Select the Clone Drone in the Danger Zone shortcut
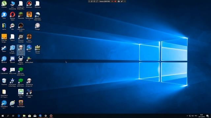 point(13,83)
